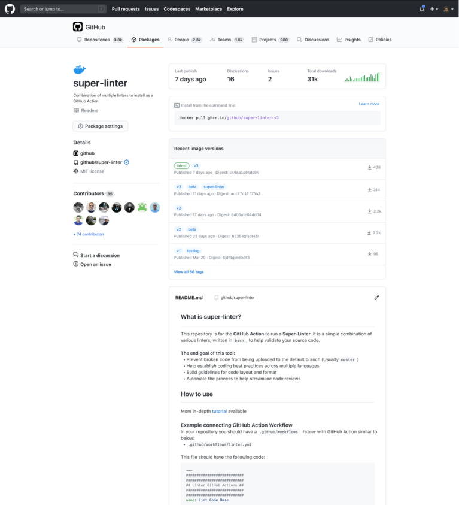Click the pencil icon to edit README.md
Viewport: 459px width, 505px height.
coord(376,297)
